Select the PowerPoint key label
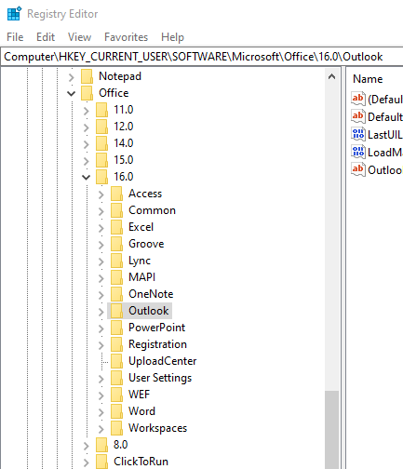The image size is (403, 469). (156, 328)
